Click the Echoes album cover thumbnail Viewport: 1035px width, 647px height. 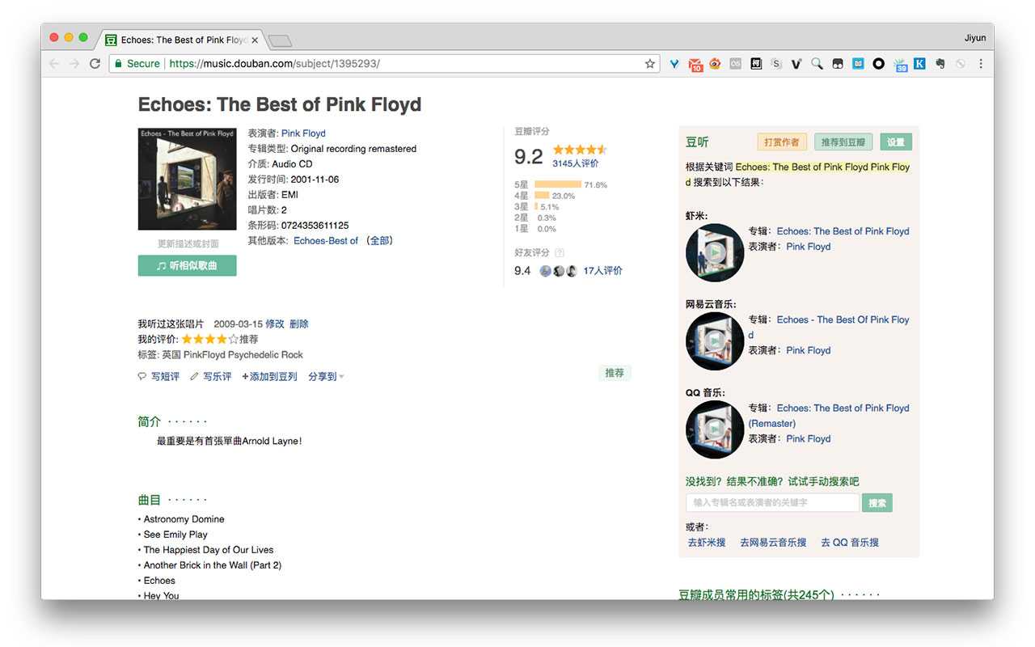(x=187, y=179)
